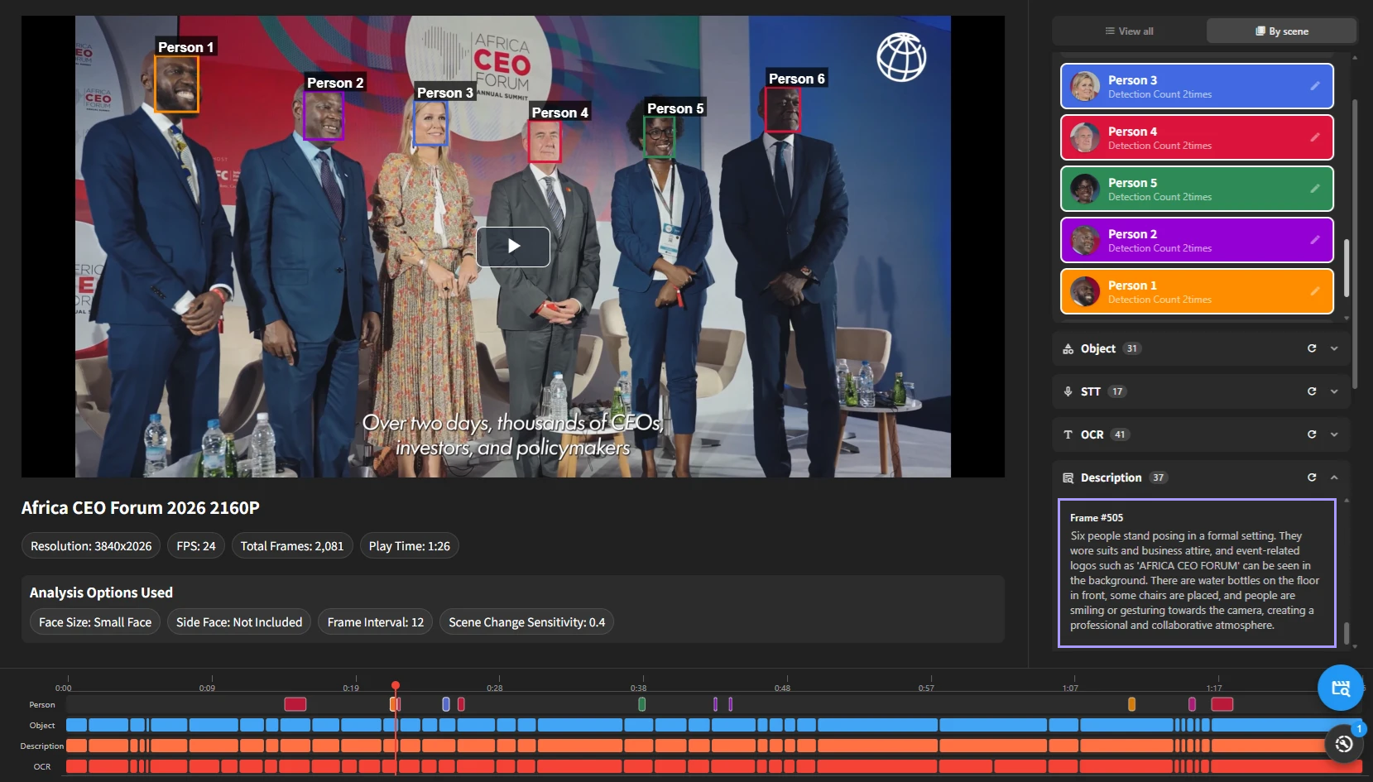Play the video with the center play button
This screenshot has height=782, width=1373.
(513, 247)
